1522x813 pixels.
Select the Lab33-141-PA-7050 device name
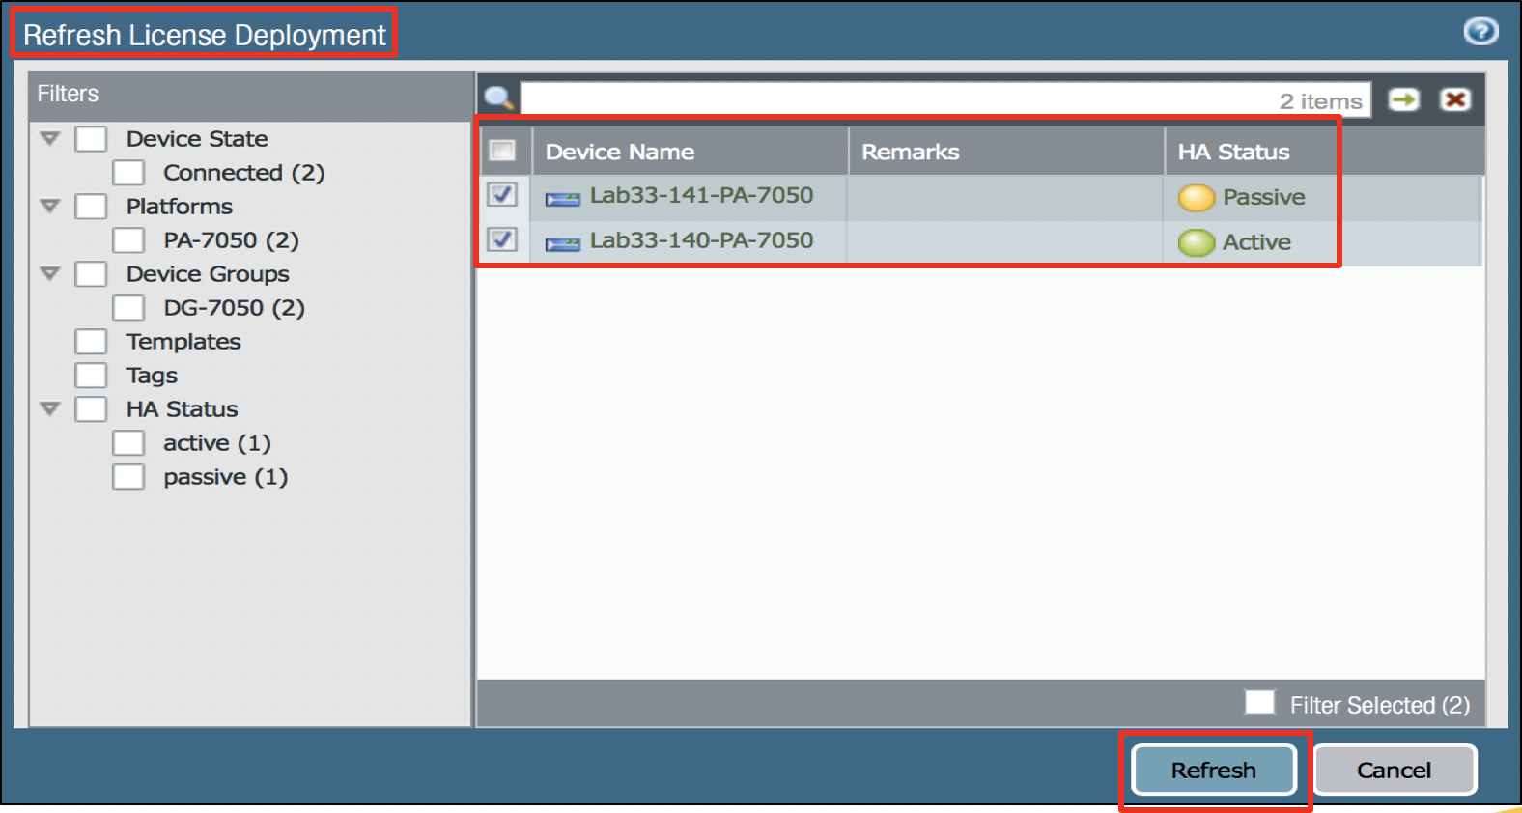pos(701,195)
